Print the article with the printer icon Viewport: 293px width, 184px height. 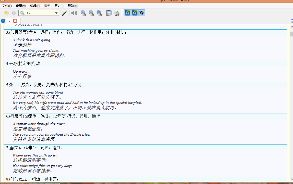coord(117,13)
